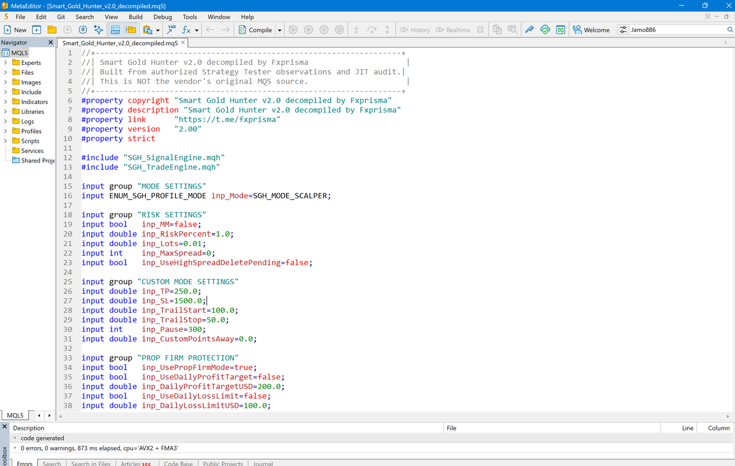Open the Build menu
Image resolution: width=735 pixels, height=466 pixels.
click(x=135, y=17)
